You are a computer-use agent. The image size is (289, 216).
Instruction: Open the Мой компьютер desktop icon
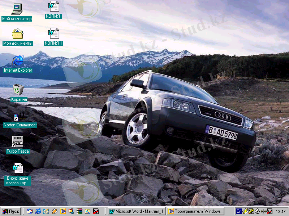tap(17, 9)
